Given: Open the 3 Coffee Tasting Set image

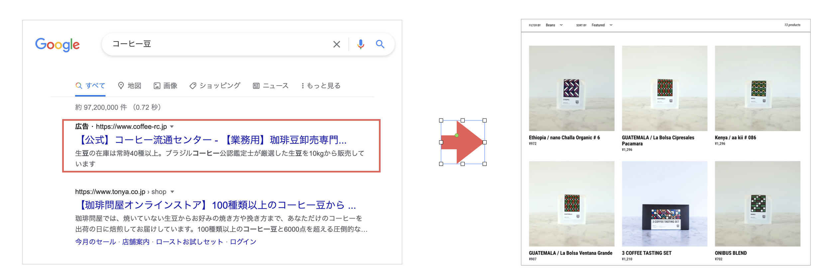Looking at the screenshot, I should click(665, 204).
